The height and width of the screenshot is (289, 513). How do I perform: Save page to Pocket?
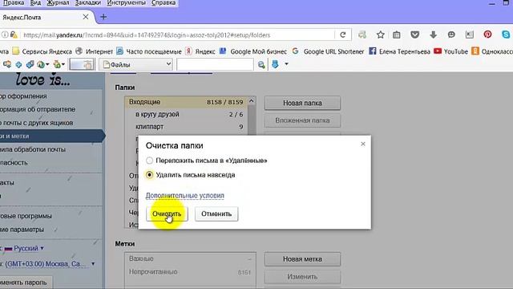coord(415,35)
